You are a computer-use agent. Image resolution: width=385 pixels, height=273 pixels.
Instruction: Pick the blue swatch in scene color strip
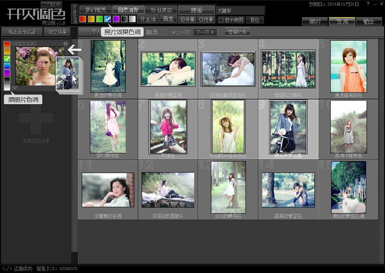pos(7,66)
